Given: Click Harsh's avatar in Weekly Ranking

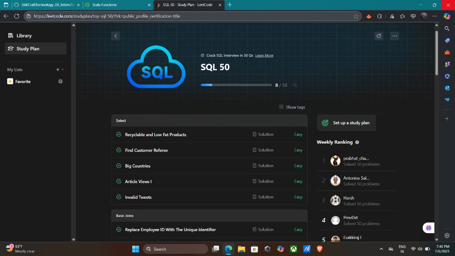Looking at the screenshot, I should tap(335, 200).
